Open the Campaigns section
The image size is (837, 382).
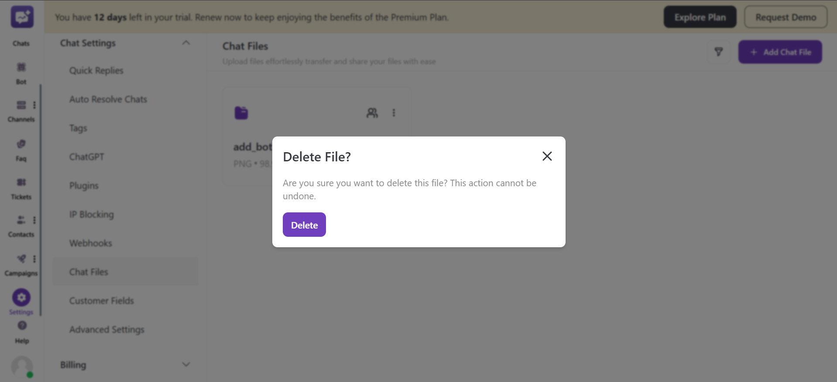21,259
